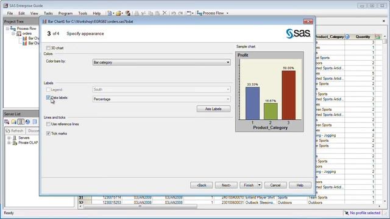Image resolution: width=390 pixels, height=219 pixels.
Task: Open the Tools menu
Action: pos(83,13)
